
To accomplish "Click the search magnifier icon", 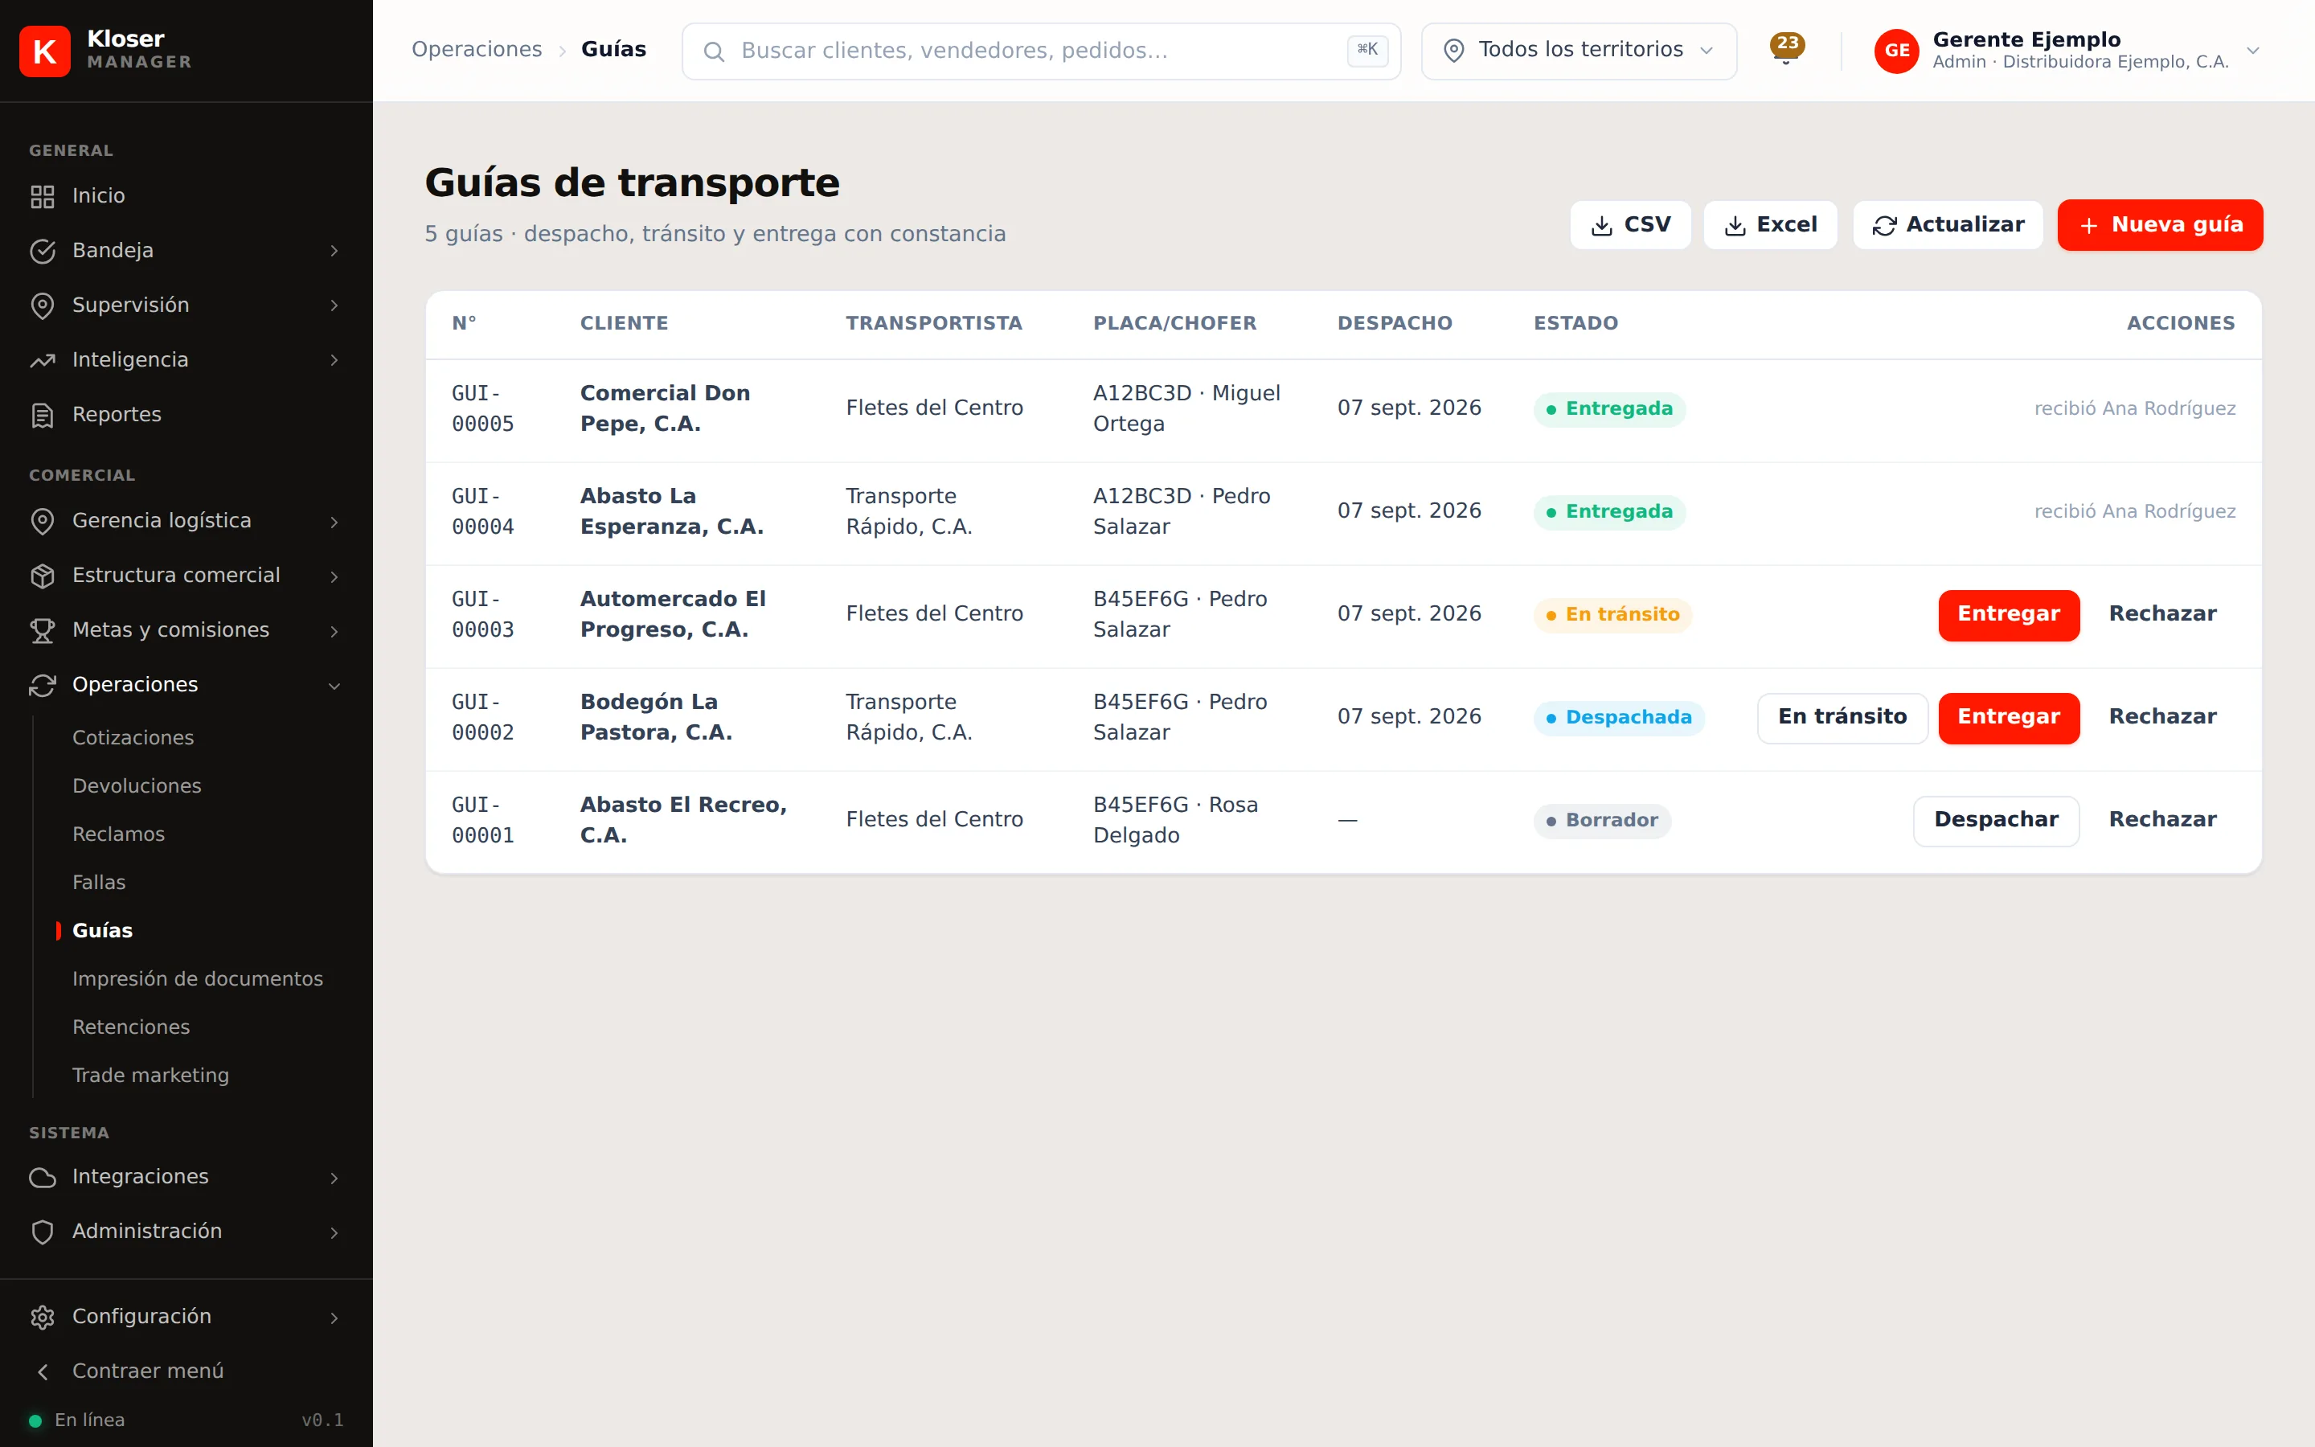I will pyautogui.click(x=714, y=51).
